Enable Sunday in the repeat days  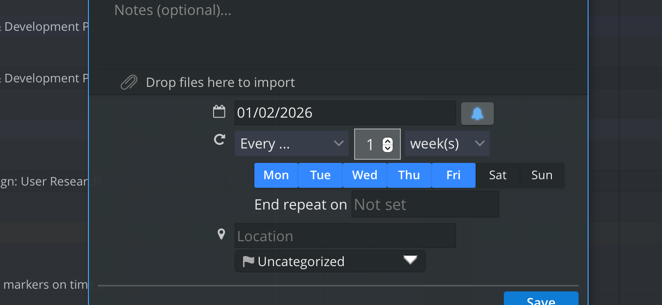542,175
